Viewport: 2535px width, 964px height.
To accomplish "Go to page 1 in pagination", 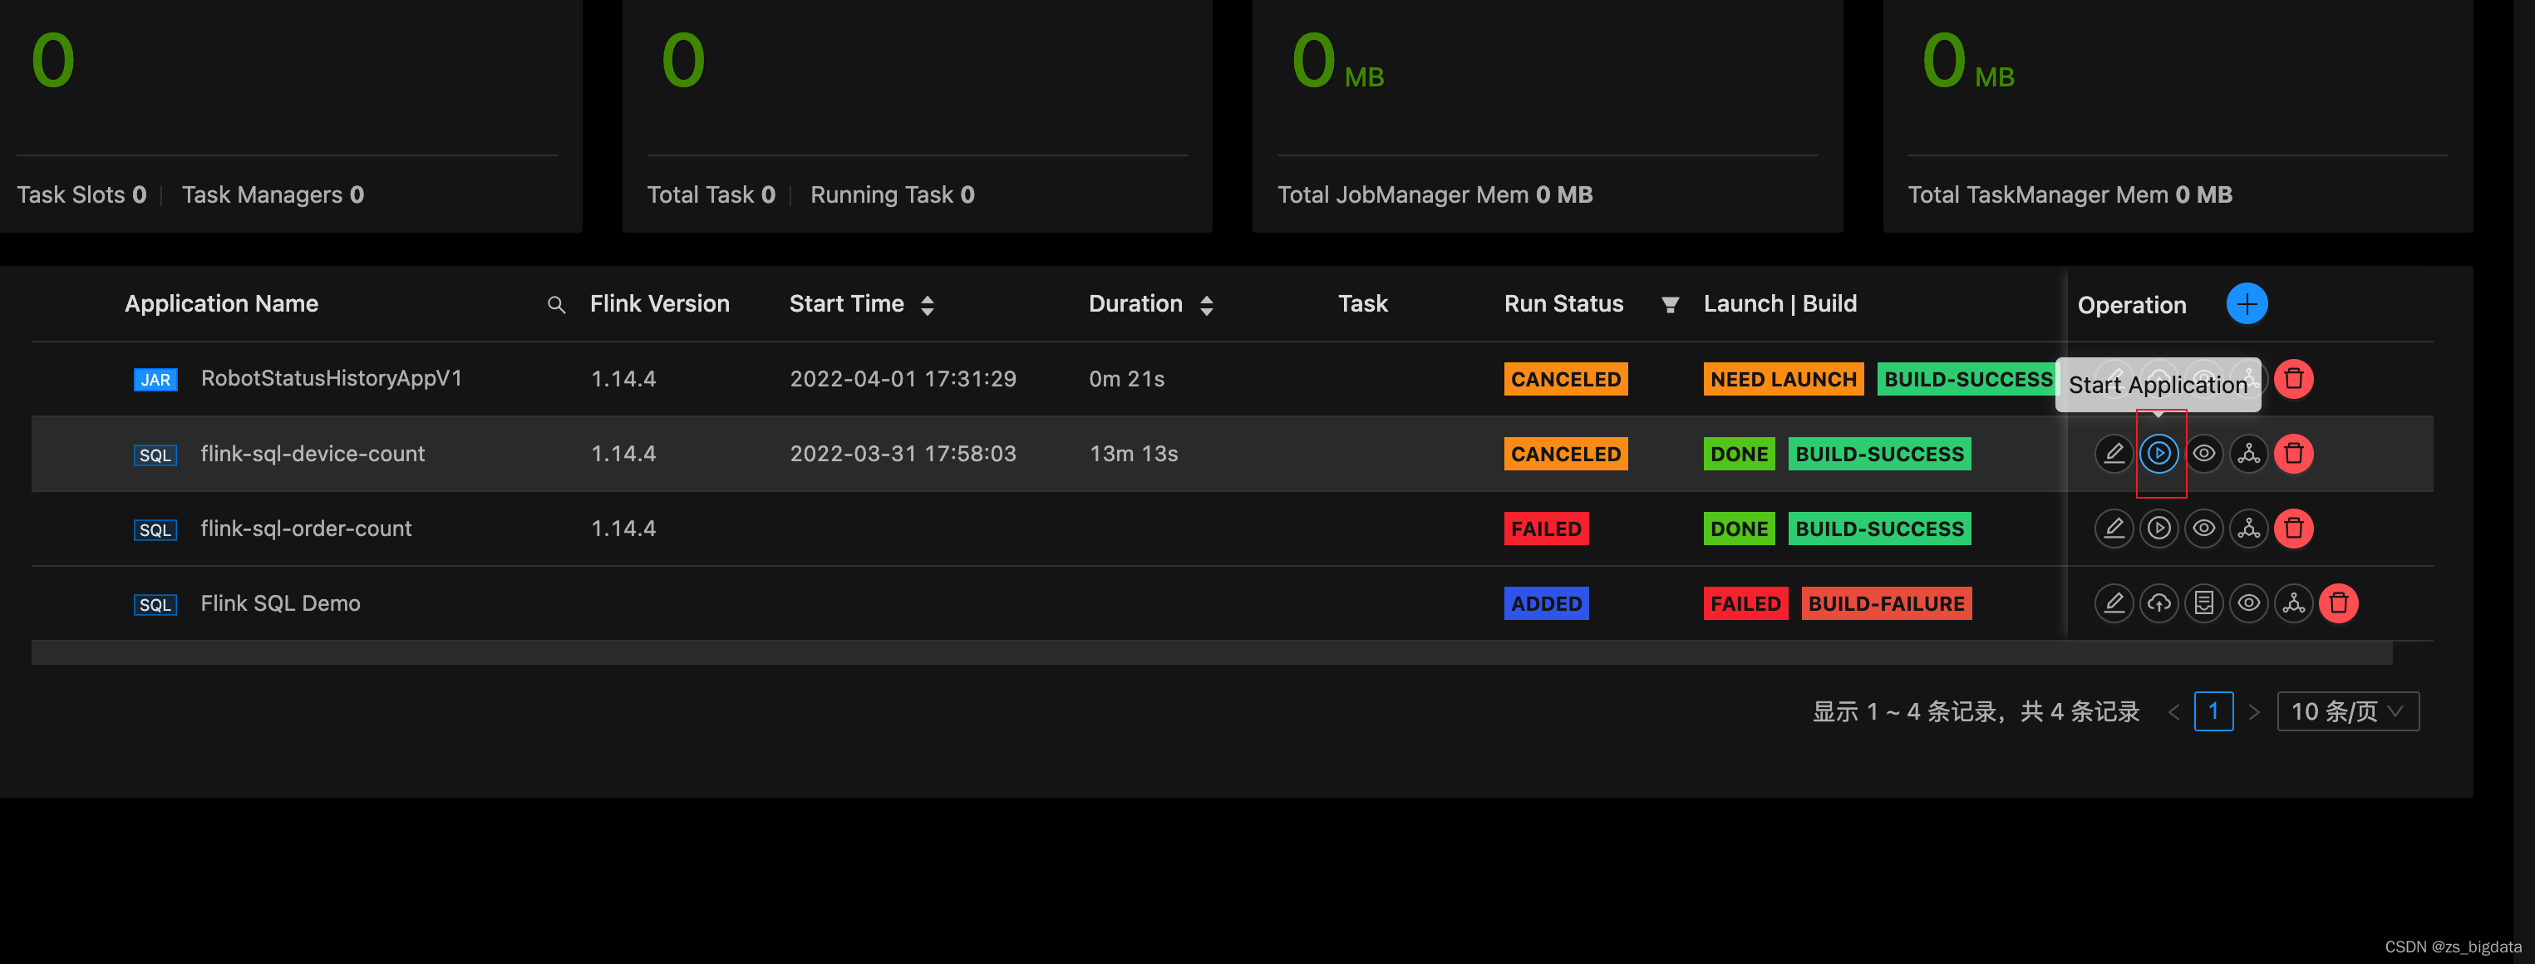I will pos(2213,711).
